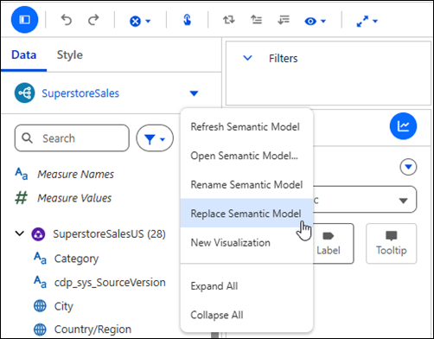Click the search magnifier icon
This screenshot has width=434, height=339.
[x=28, y=138]
